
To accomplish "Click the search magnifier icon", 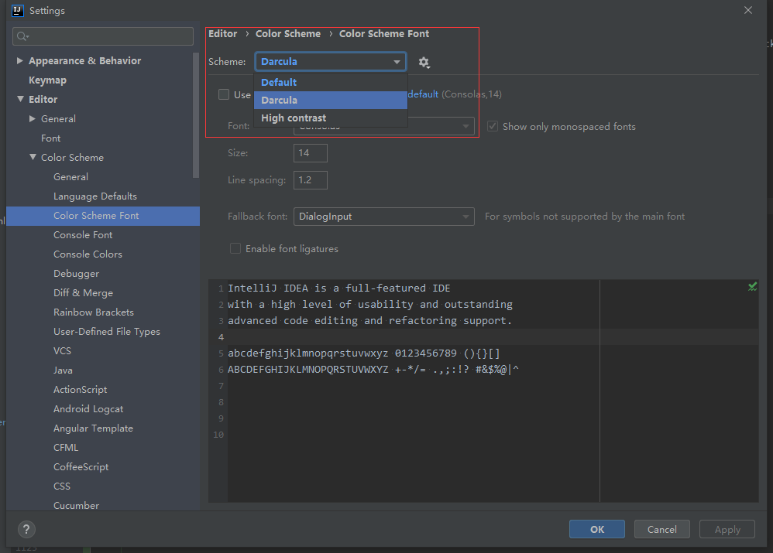I will pyautogui.click(x=23, y=36).
